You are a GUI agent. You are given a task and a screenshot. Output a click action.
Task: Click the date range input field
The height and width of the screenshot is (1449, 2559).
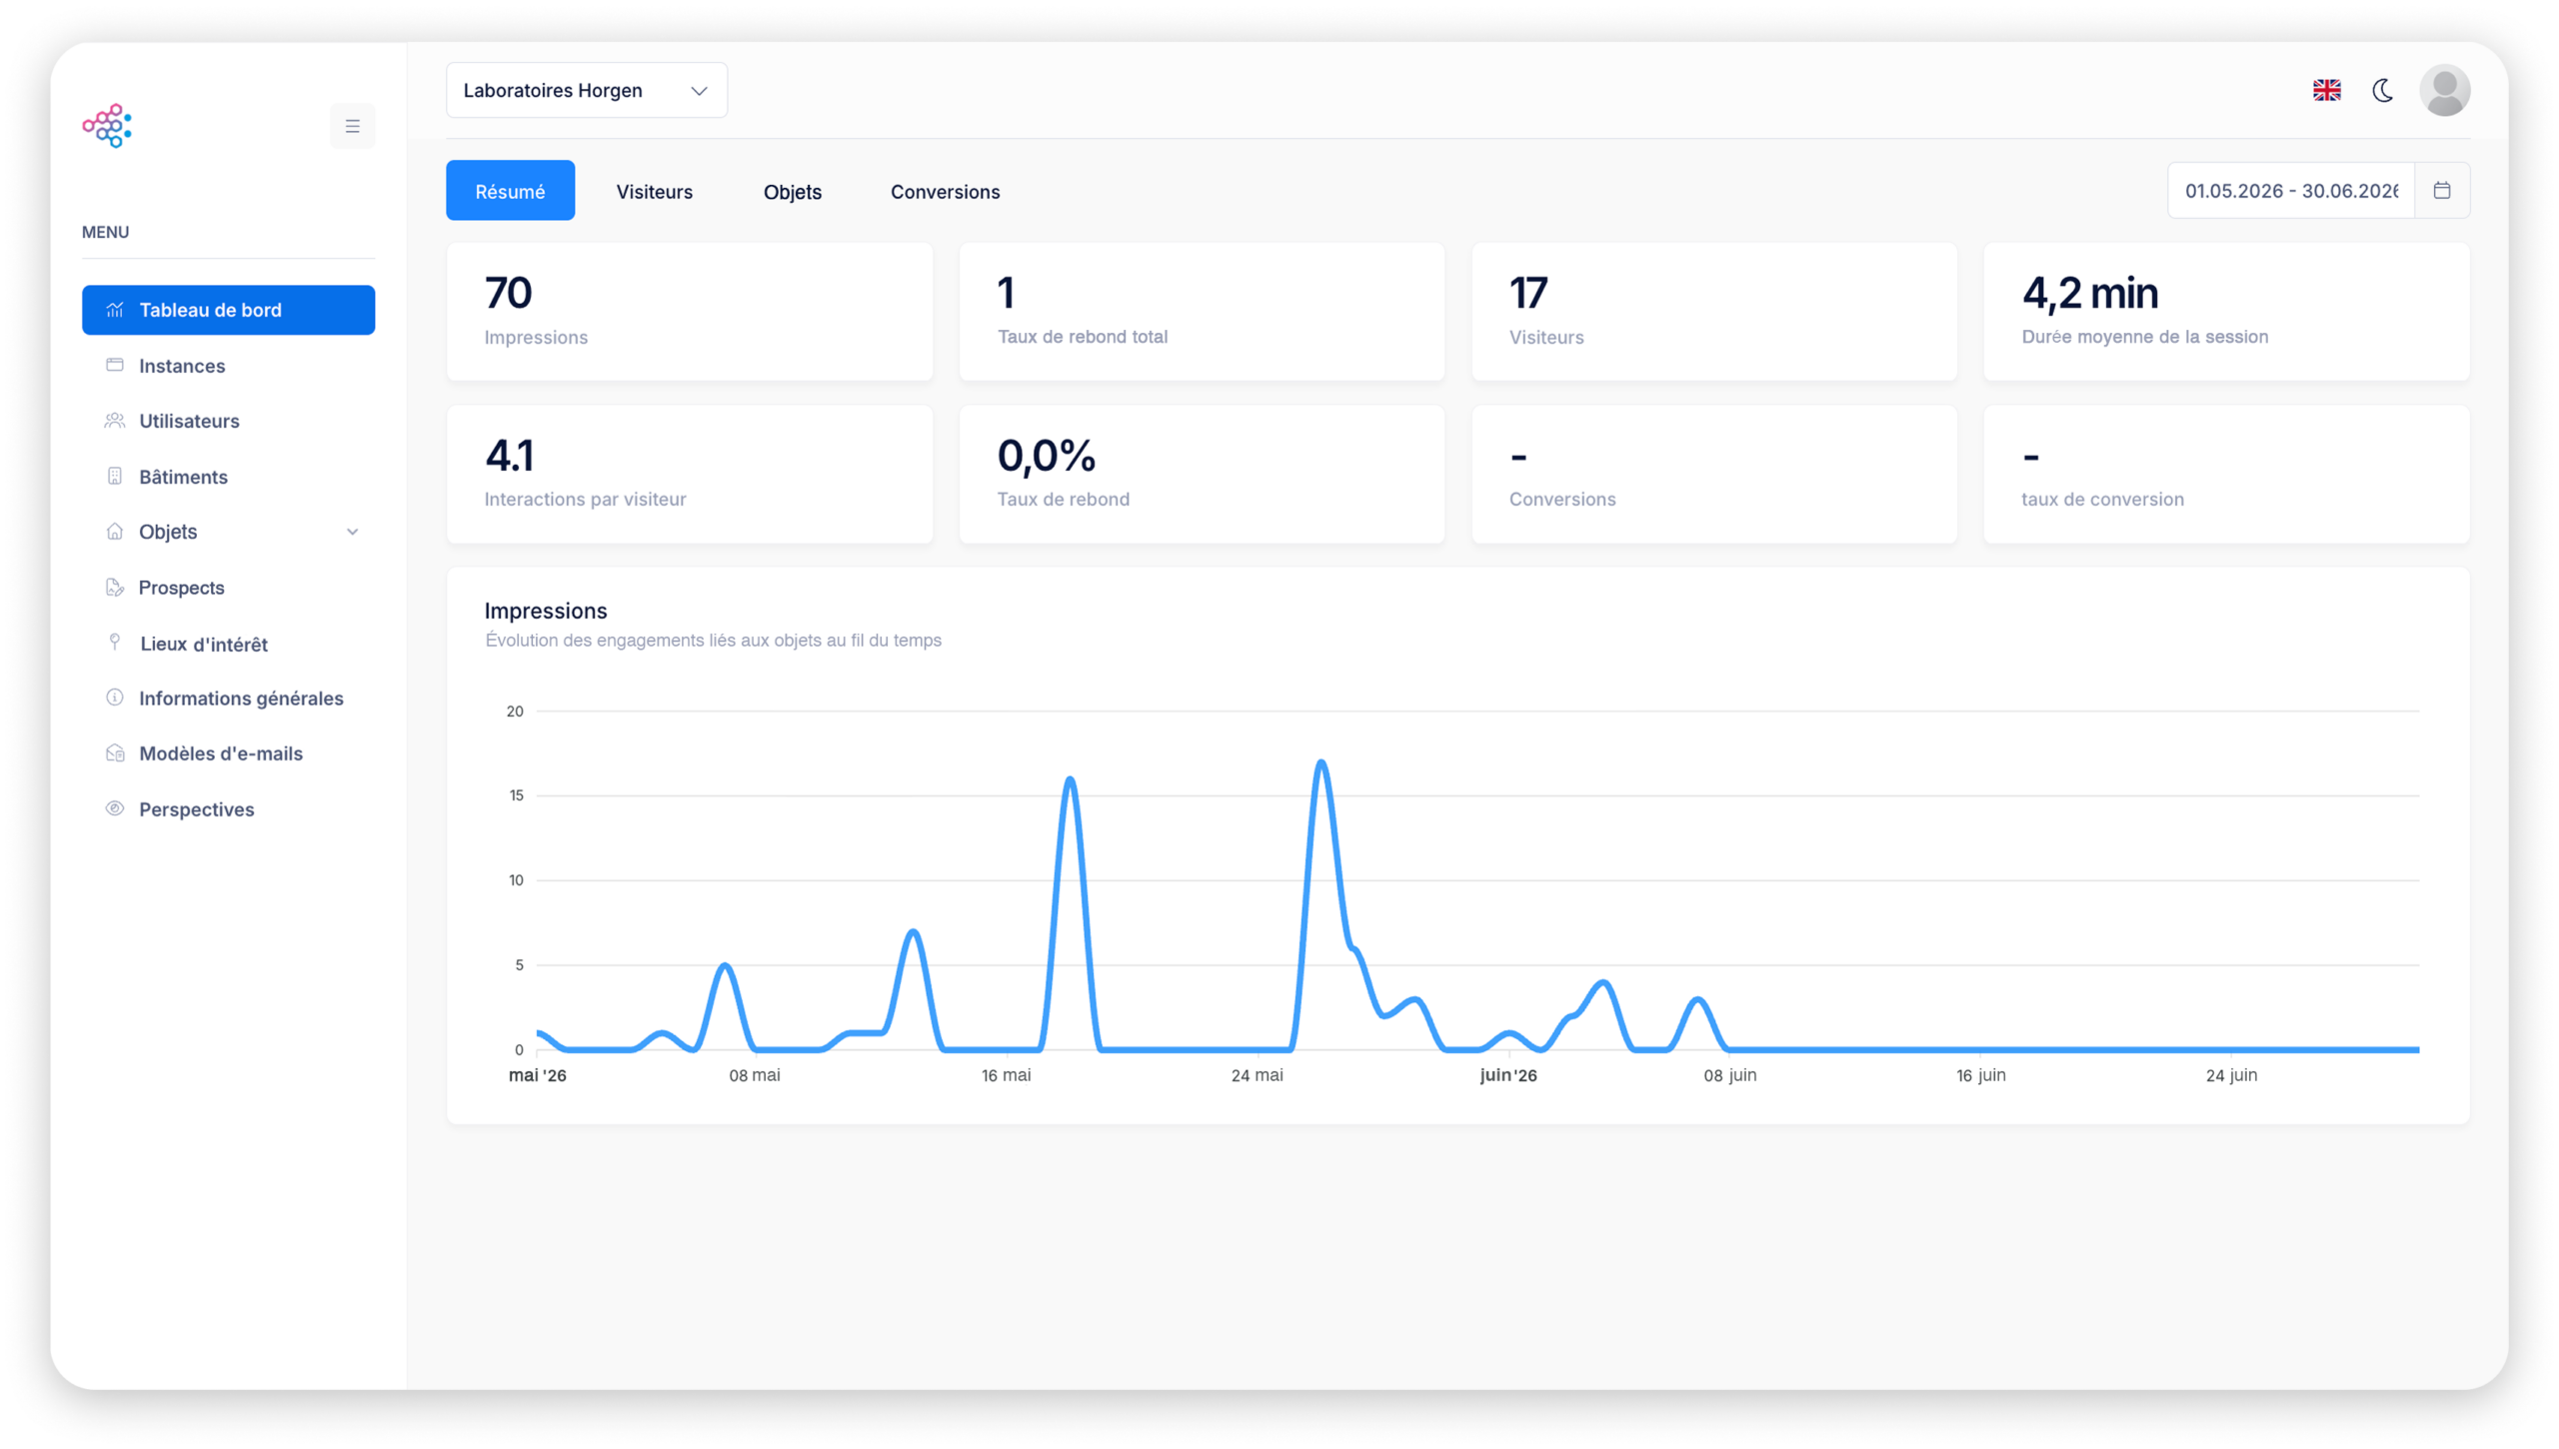(x=2290, y=190)
